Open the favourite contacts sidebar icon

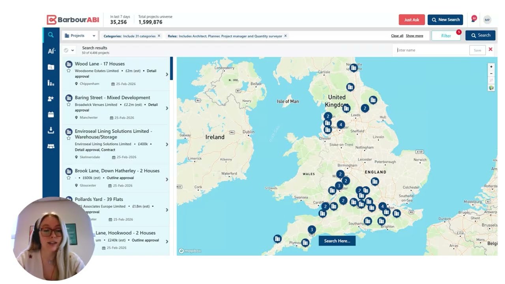(x=51, y=99)
